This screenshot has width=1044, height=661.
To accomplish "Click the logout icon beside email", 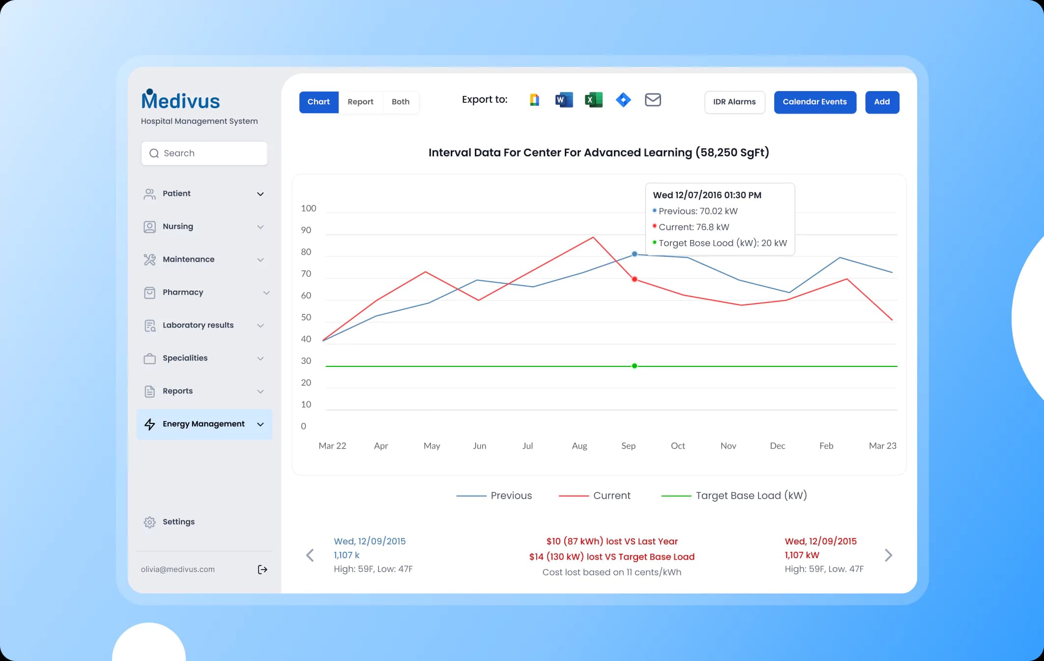I will pyautogui.click(x=262, y=569).
